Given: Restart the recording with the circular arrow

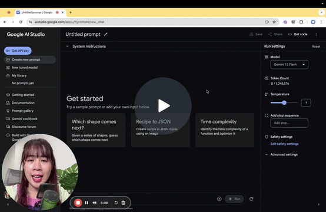Looking at the screenshot, I should pos(116,203).
